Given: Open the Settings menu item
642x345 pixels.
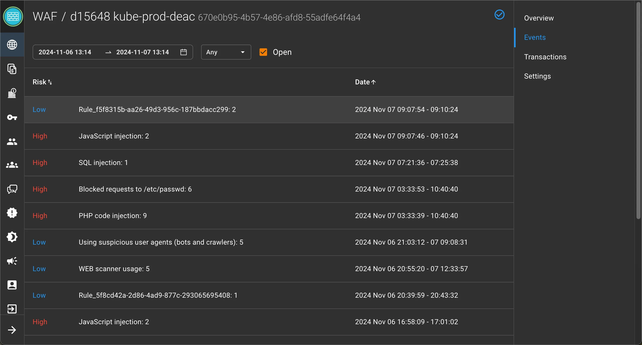Looking at the screenshot, I should pyautogui.click(x=537, y=76).
